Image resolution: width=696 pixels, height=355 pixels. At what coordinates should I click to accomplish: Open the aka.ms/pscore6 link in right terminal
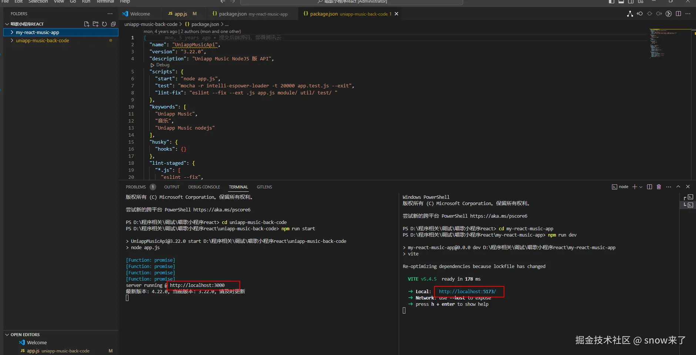pos(499,216)
